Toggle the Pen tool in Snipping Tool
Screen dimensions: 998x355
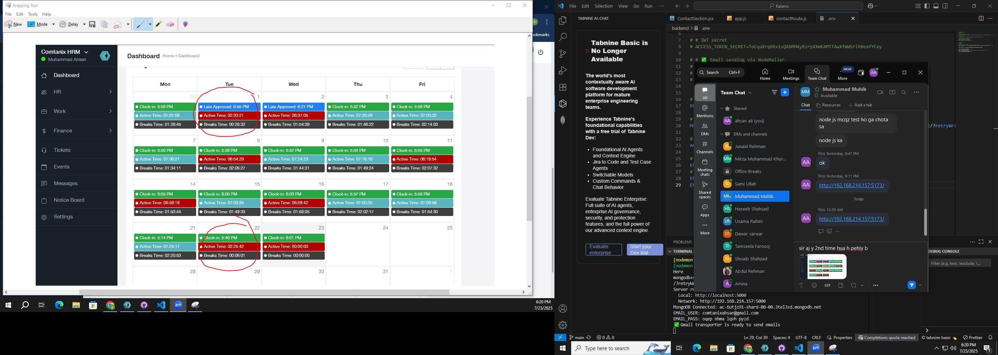(x=140, y=24)
